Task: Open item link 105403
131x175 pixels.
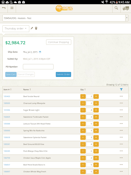Action: [7, 96]
